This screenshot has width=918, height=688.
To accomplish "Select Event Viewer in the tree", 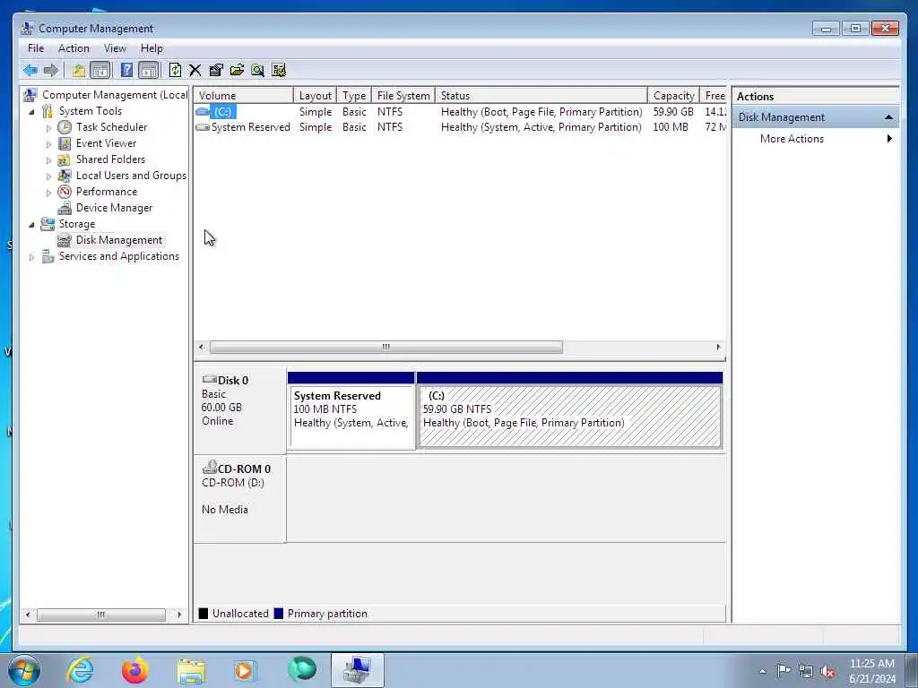I will 106,143.
